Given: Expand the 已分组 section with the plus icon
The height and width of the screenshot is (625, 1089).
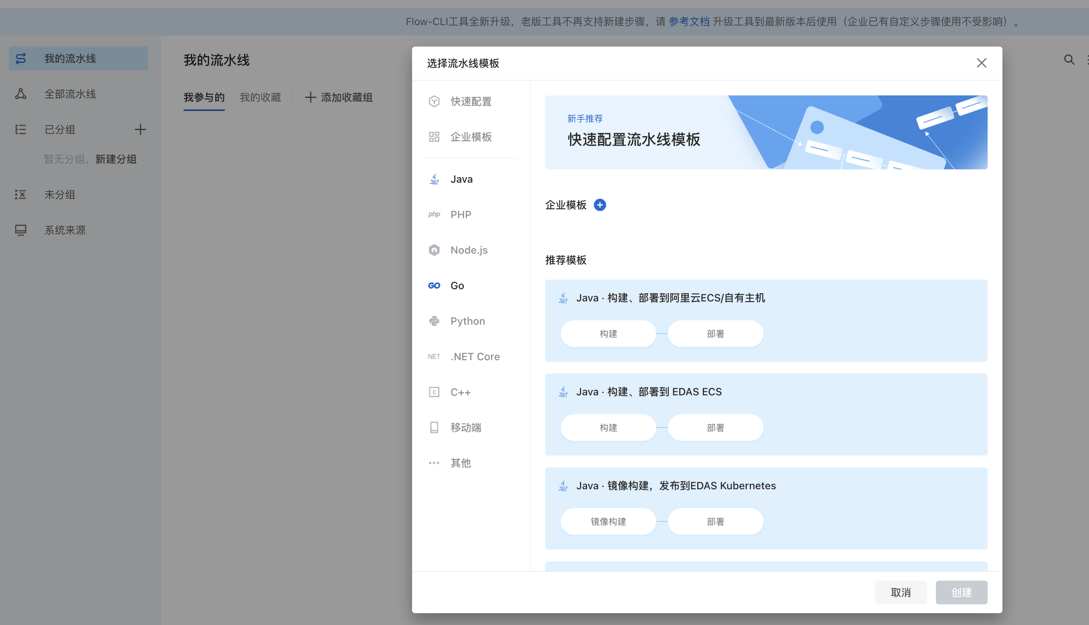Looking at the screenshot, I should click(x=140, y=129).
